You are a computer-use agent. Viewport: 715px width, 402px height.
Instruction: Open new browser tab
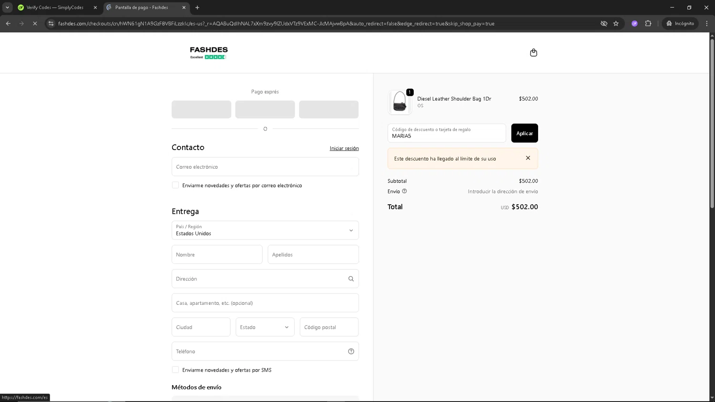[197, 8]
